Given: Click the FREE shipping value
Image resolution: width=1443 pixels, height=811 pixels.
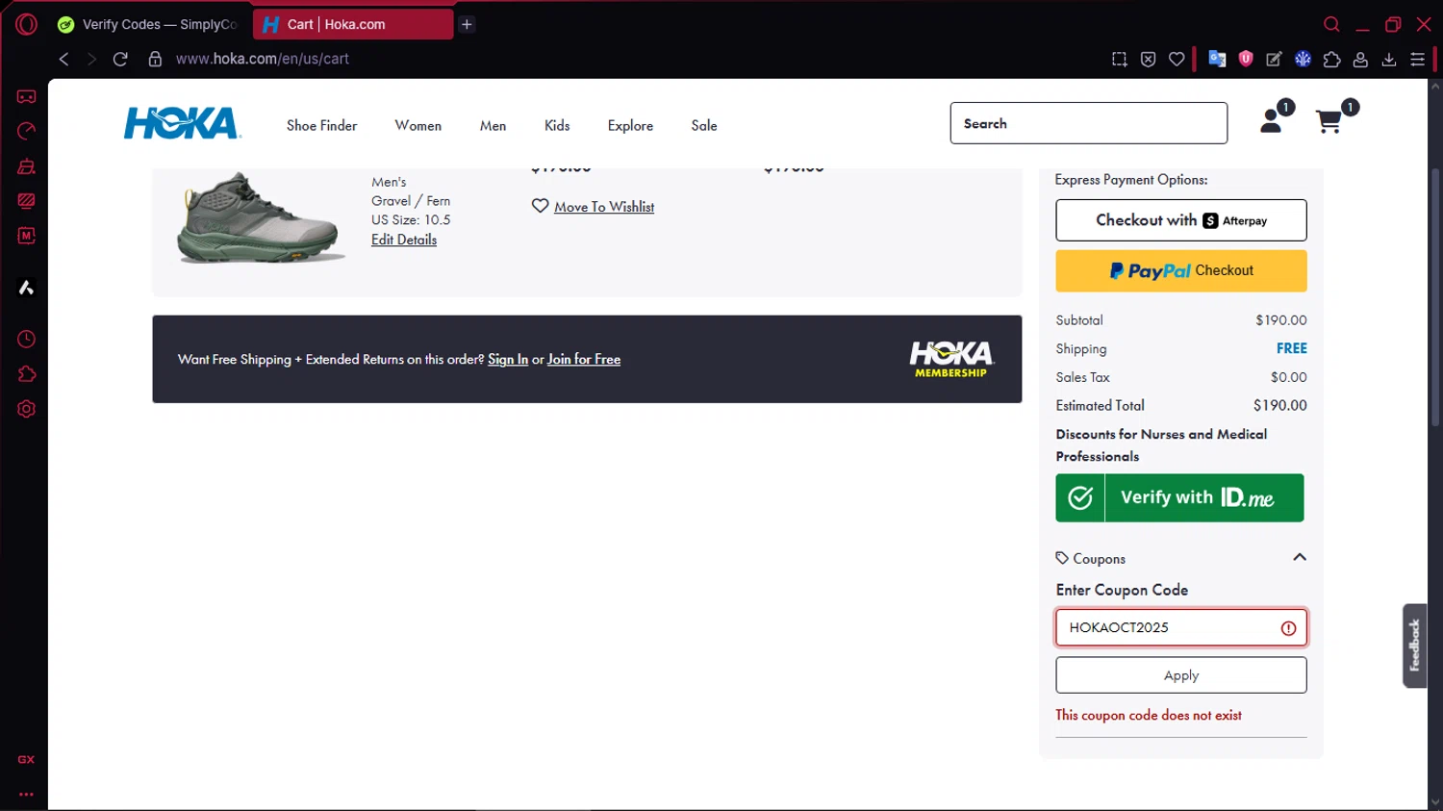Looking at the screenshot, I should [x=1292, y=348].
